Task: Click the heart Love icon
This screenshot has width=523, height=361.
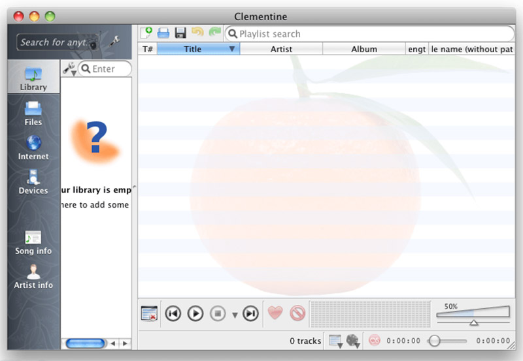Action: pos(276,313)
